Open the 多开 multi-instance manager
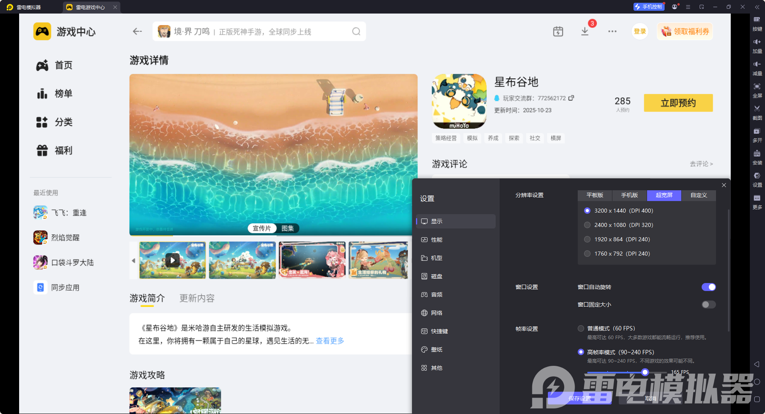The image size is (765, 414). coord(757,135)
